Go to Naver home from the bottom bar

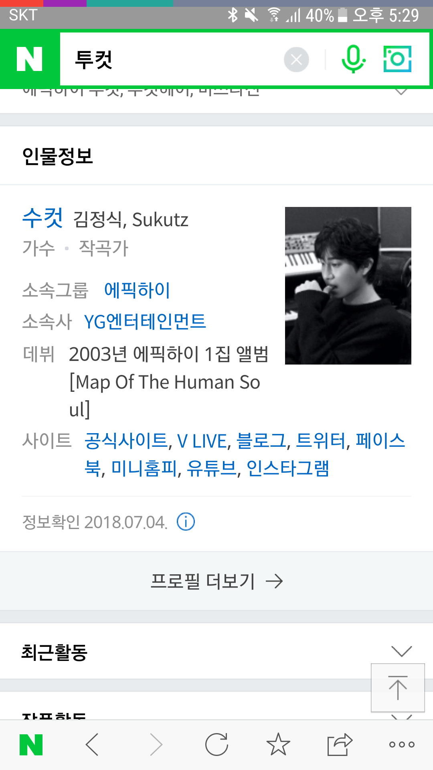pyautogui.click(x=31, y=745)
